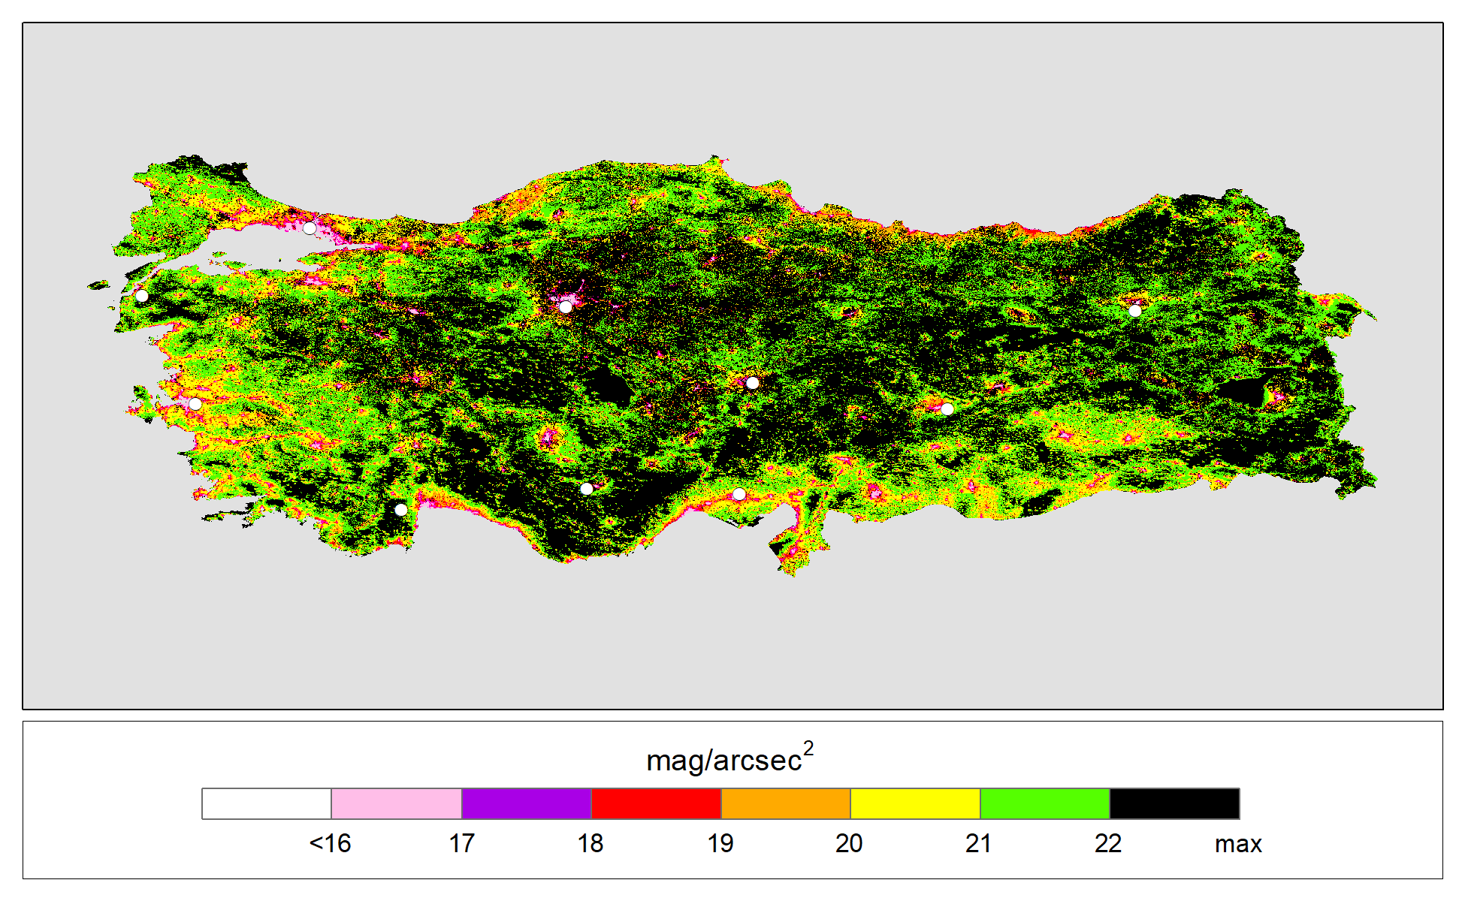Select the easternmost white marker on the map

click(x=1135, y=310)
